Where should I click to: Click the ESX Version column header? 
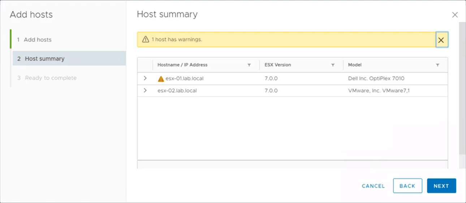[278, 65]
